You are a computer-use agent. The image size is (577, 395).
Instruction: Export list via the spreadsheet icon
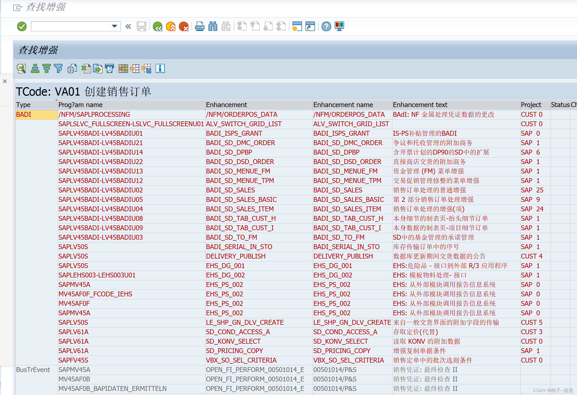86,68
